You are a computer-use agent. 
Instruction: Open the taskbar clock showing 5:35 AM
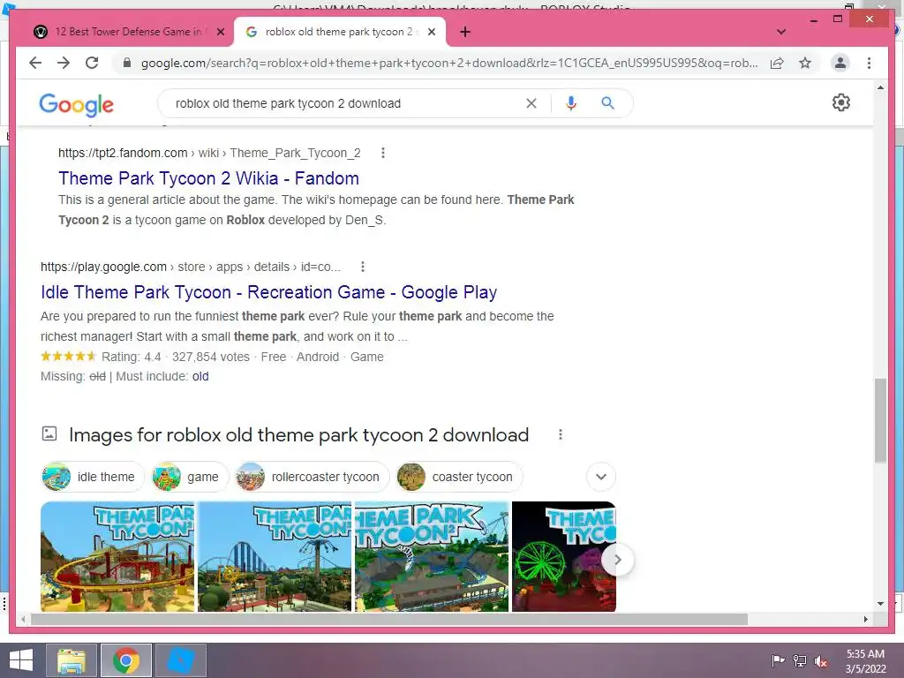point(865,661)
